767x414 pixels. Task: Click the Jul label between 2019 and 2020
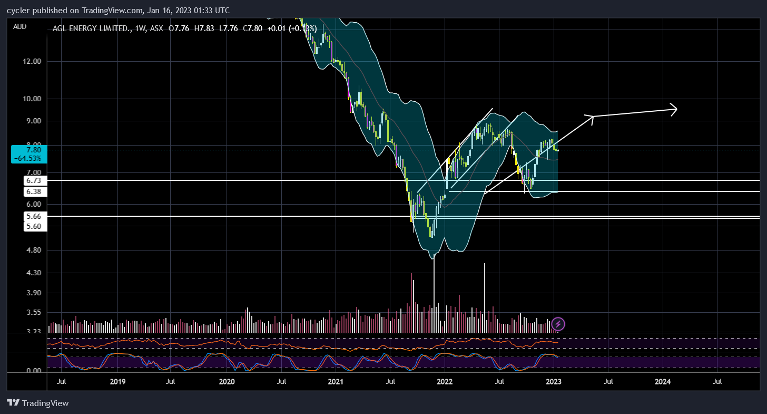[171, 381]
